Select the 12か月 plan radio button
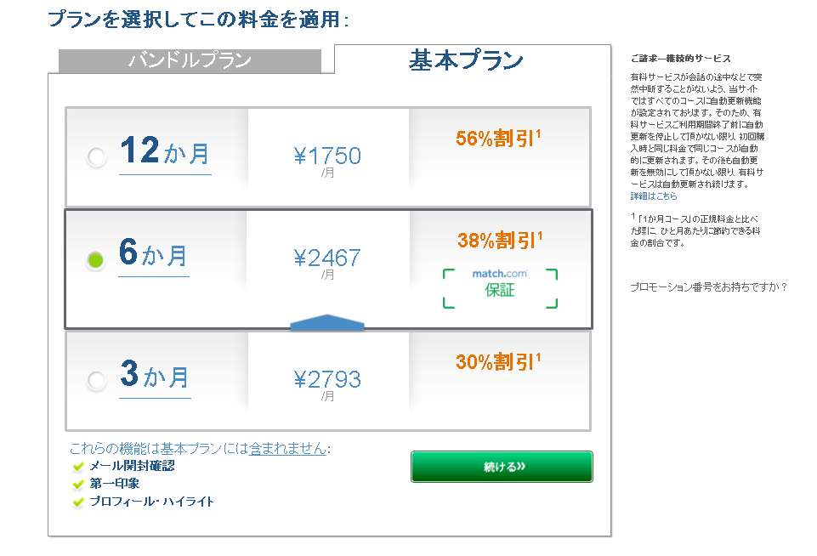This screenshot has width=817, height=556. click(96, 156)
